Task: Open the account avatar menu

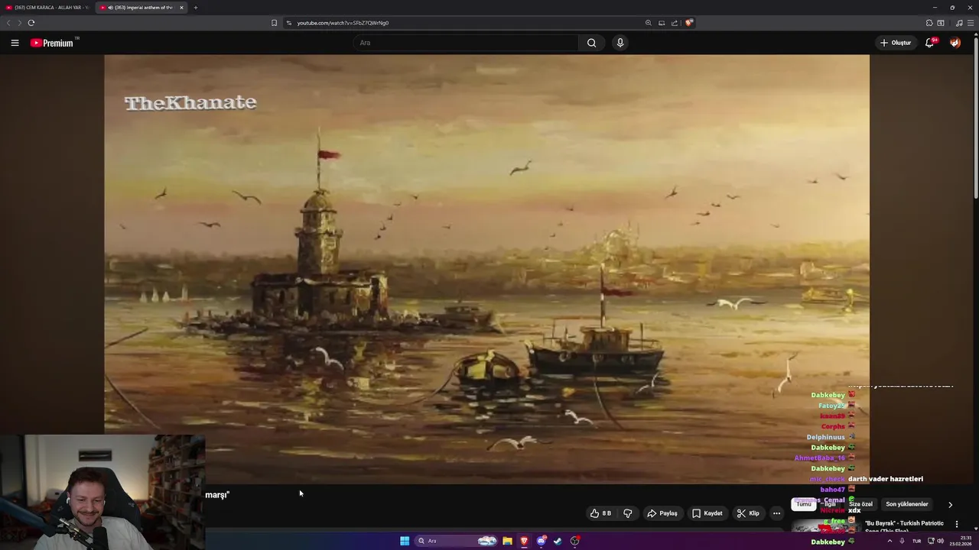Action: pos(955,43)
